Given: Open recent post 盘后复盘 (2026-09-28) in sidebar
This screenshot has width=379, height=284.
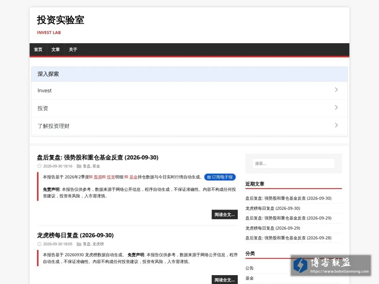Looking at the screenshot, I should click(288, 238).
